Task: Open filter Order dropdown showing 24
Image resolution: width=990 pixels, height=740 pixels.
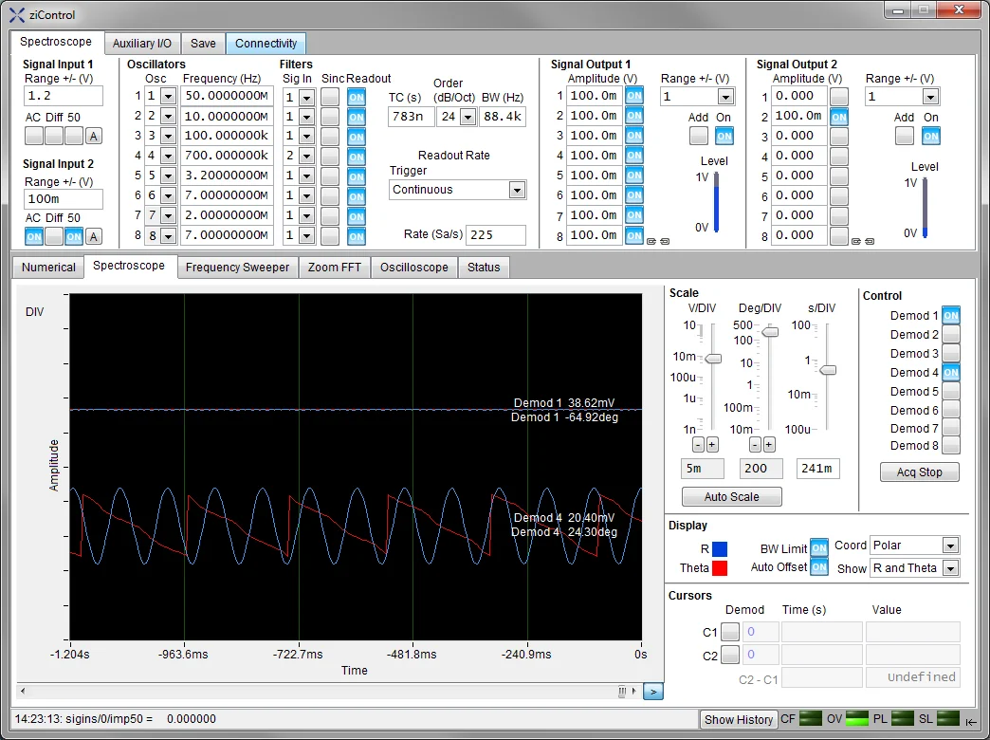Action: [467, 117]
